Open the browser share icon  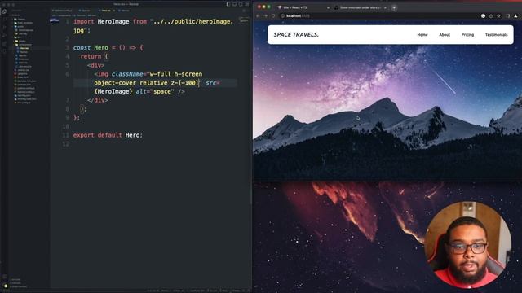(x=491, y=15)
